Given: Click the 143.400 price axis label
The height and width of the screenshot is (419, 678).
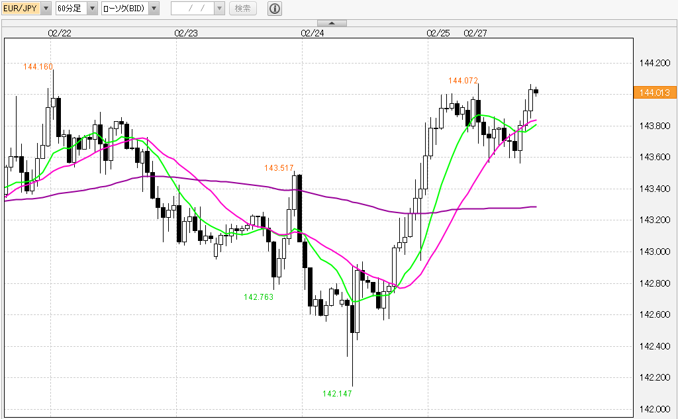Looking at the screenshot, I should tap(655, 189).
